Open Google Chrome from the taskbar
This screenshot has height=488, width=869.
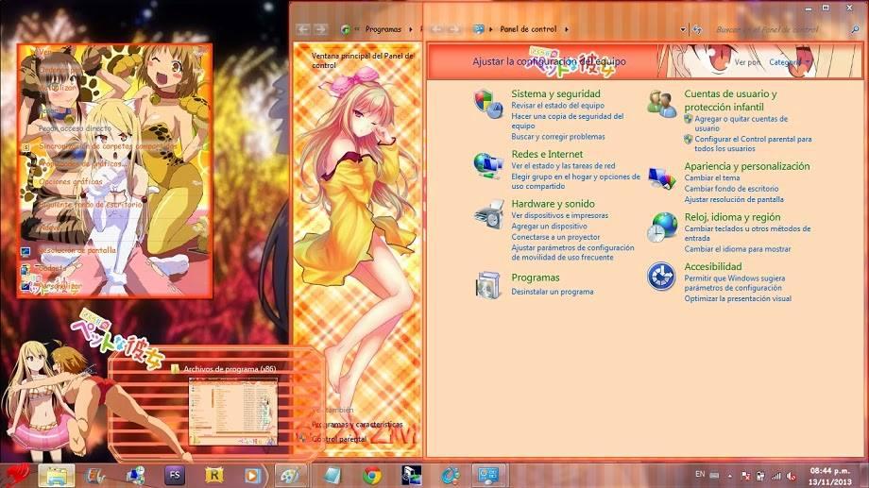[372, 476]
